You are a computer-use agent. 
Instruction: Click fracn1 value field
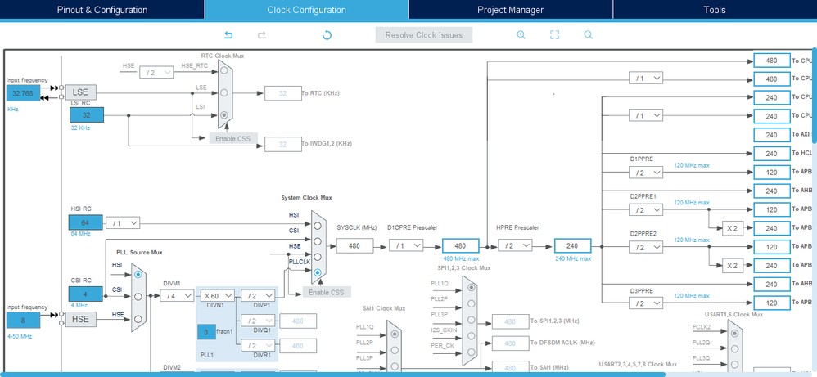click(x=206, y=332)
